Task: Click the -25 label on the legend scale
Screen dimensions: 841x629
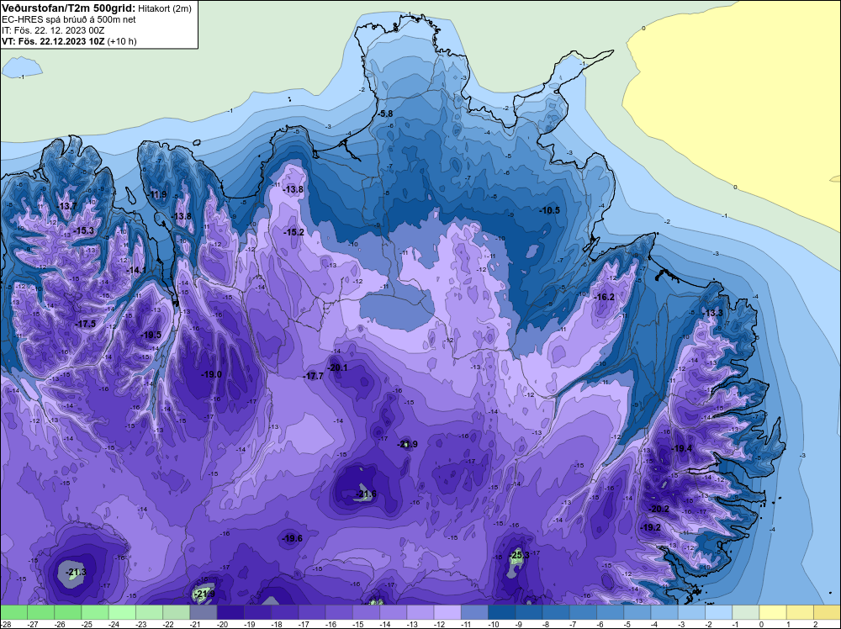Action: click(87, 624)
